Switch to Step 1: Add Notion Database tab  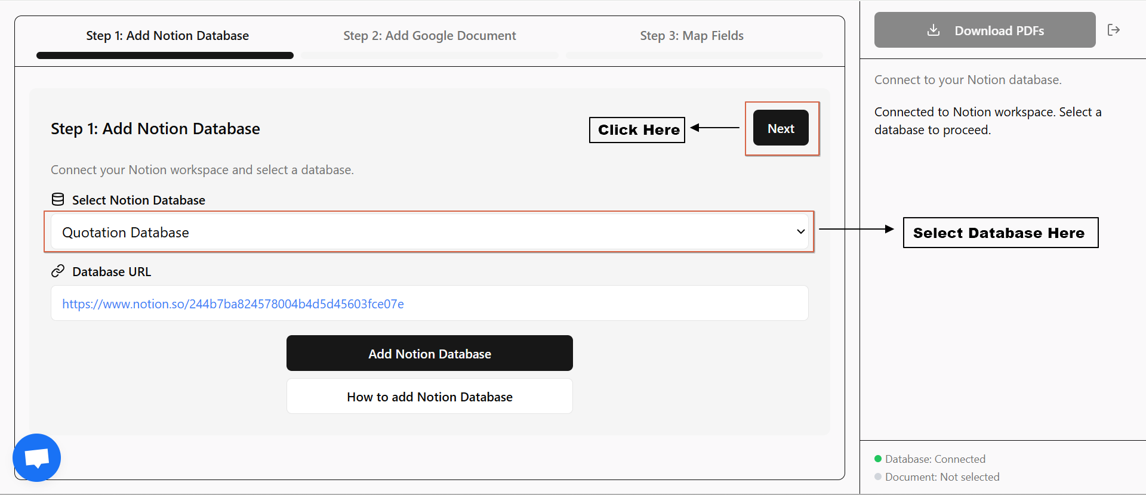coord(167,36)
